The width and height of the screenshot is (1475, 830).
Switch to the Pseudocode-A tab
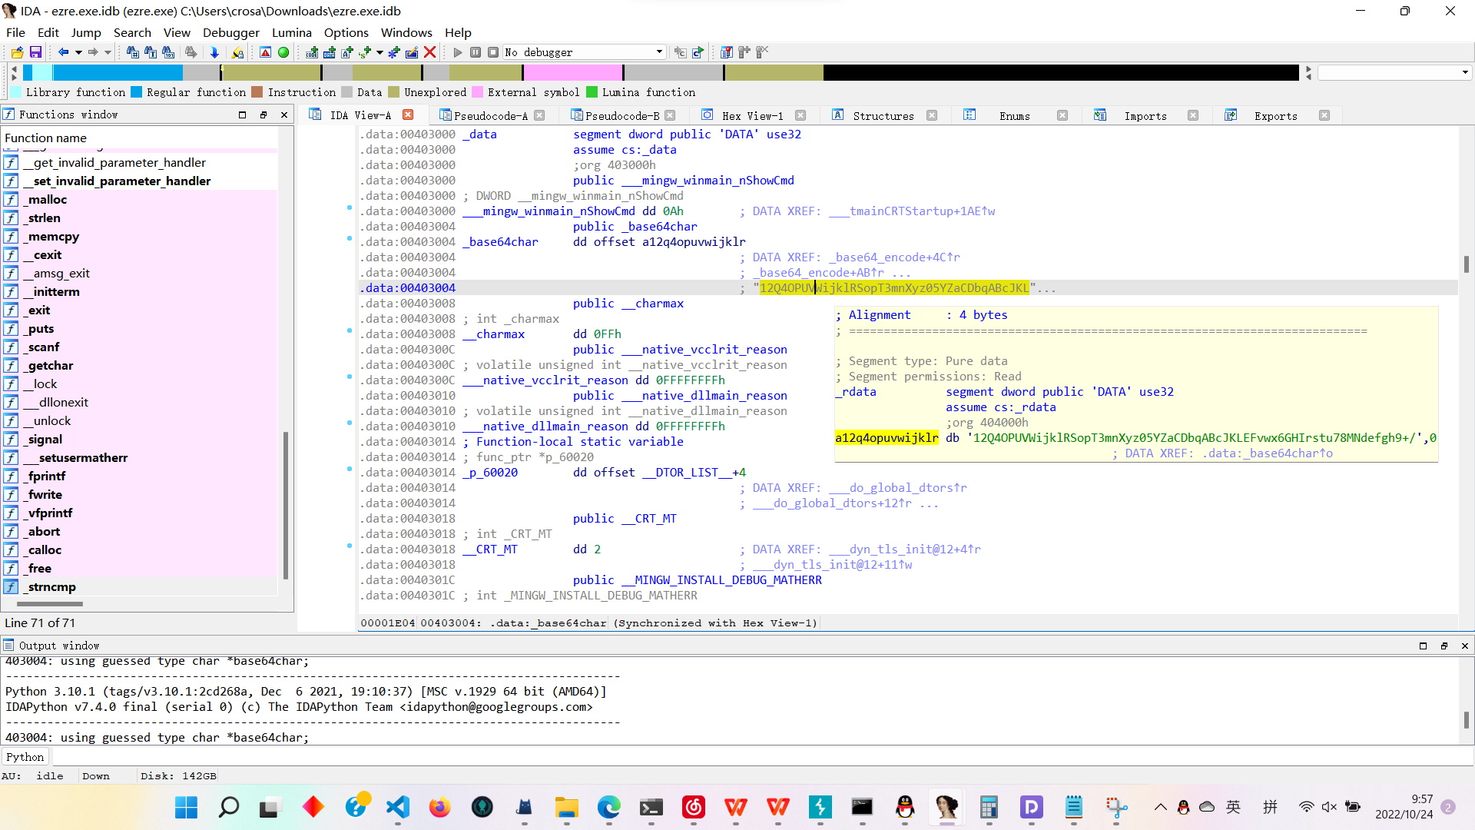(490, 116)
